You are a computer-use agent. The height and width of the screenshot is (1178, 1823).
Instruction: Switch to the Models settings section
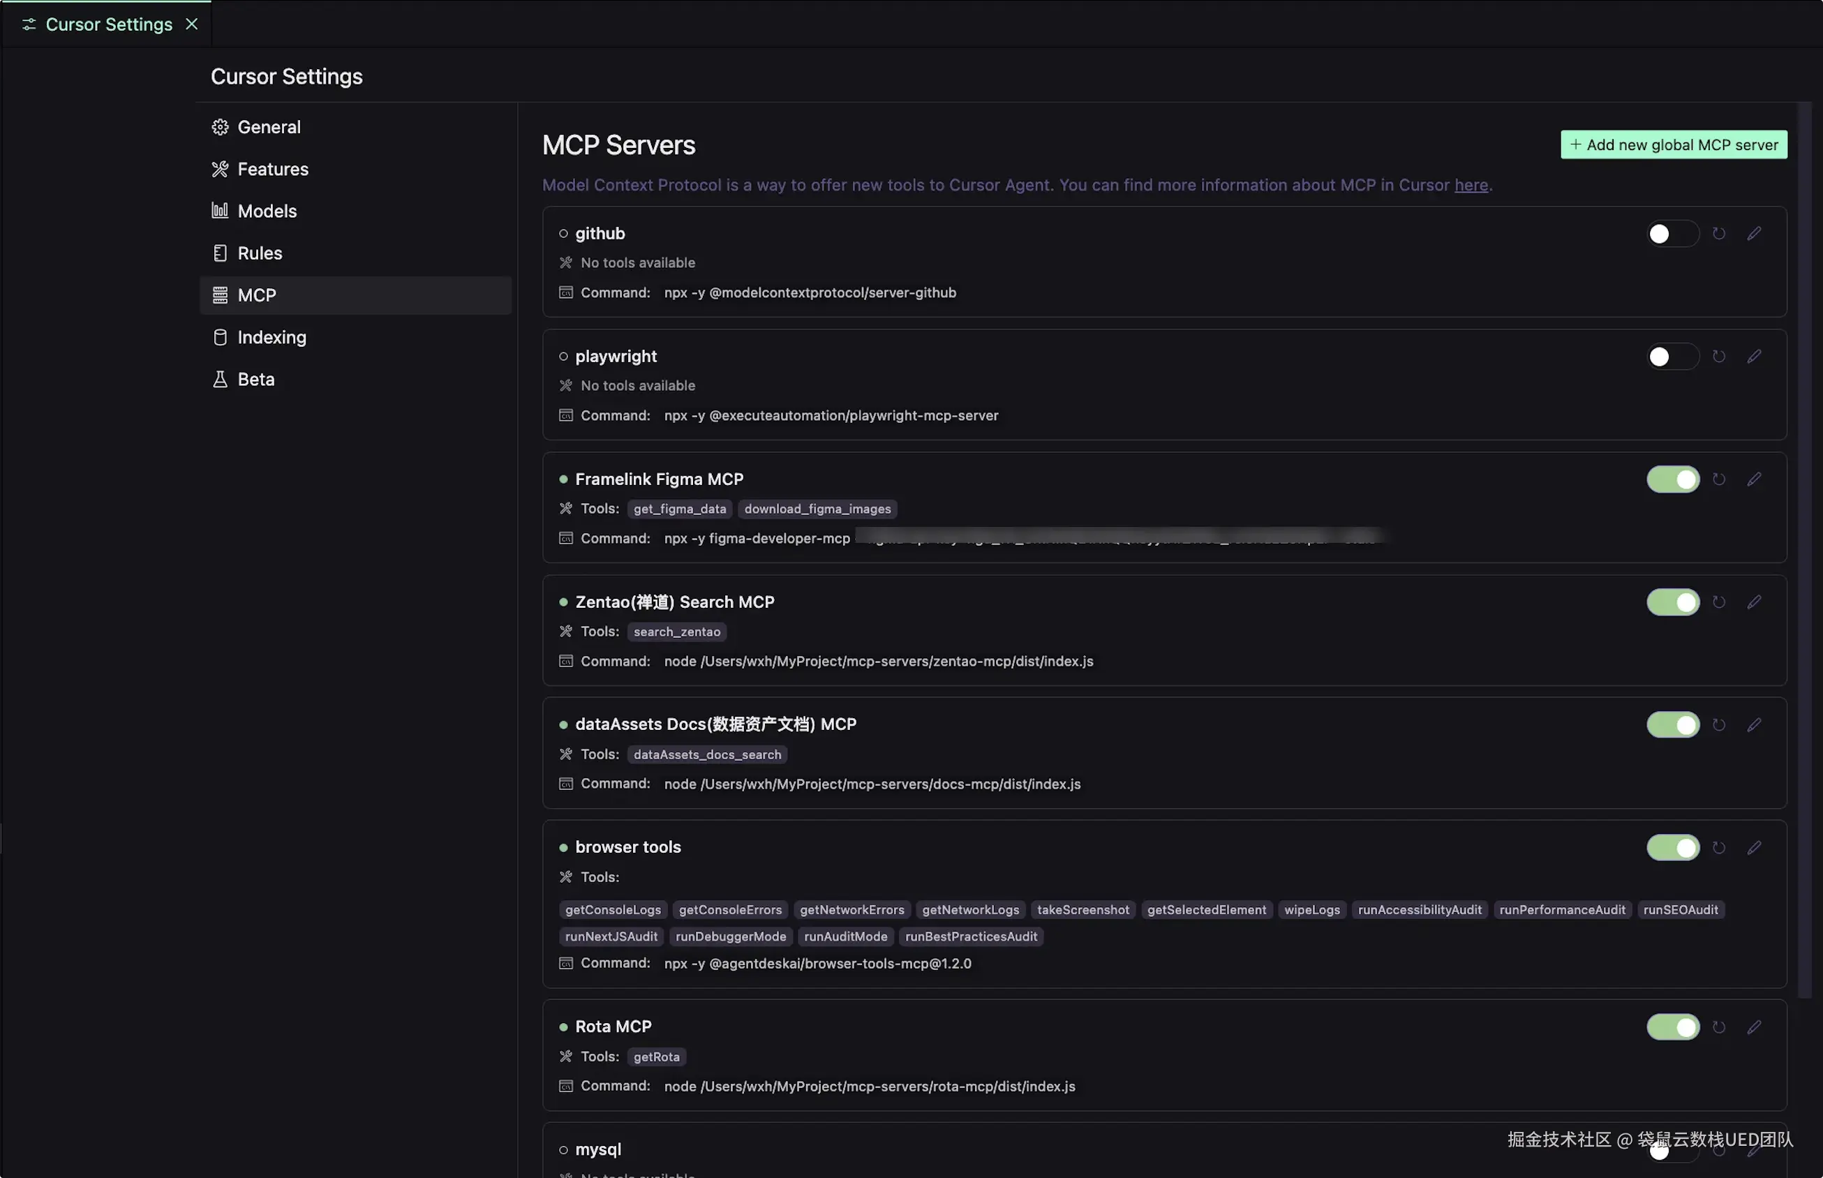[266, 211]
